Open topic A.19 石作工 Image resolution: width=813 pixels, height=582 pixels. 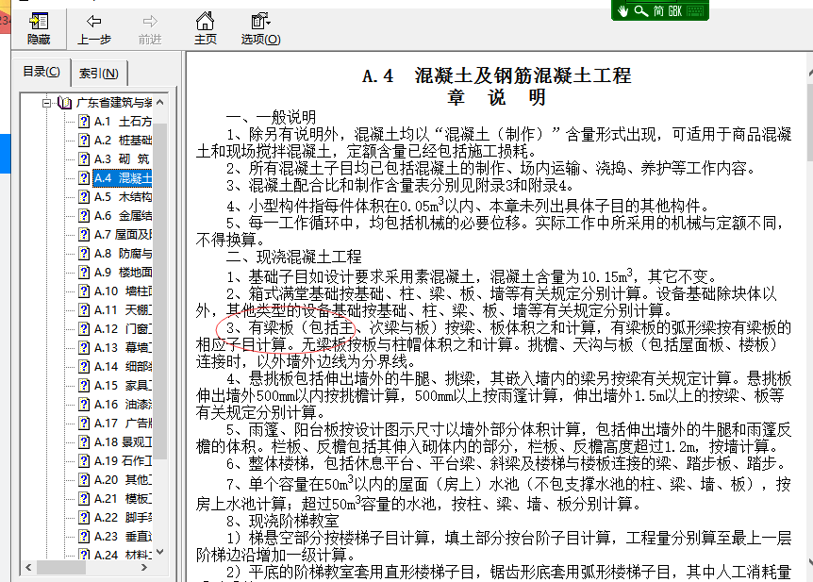[x=123, y=460]
